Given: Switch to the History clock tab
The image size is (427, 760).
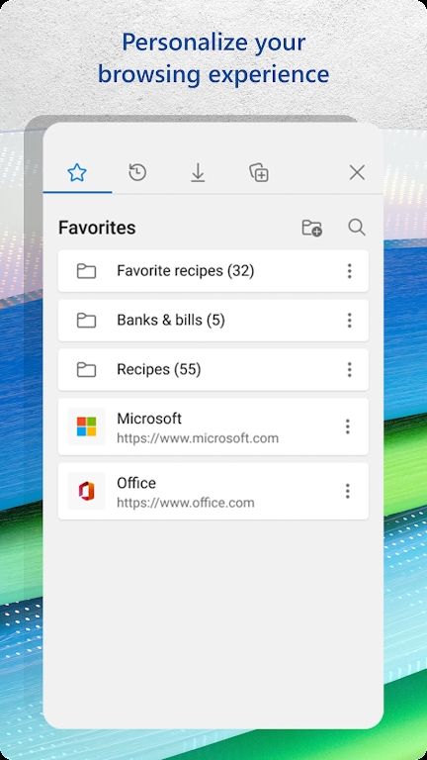Looking at the screenshot, I should tap(137, 172).
